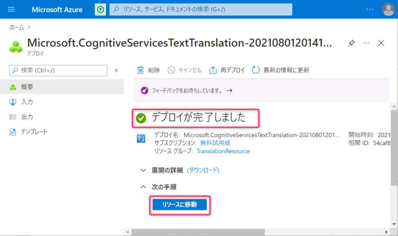398x236 pixels.
Task: Click the feedback banner arrow
Action: (229, 91)
